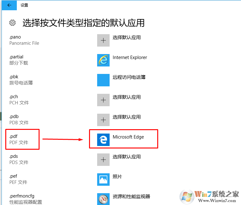Click Microsoft Edge icon for .pdf
This screenshot has height=205, width=241.
click(x=103, y=140)
